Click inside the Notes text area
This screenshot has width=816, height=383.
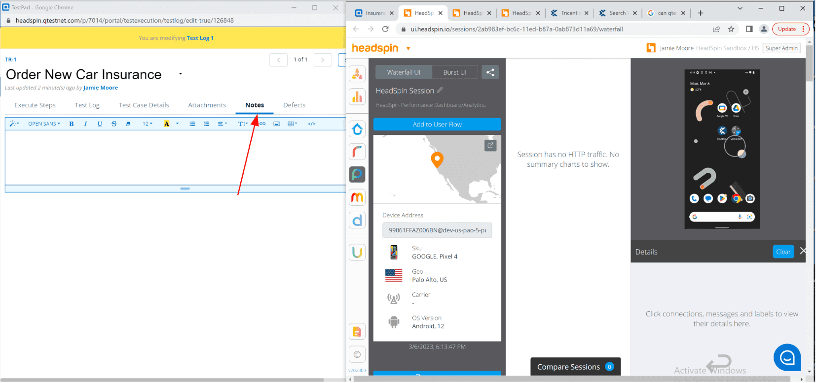pyautogui.click(x=175, y=158)
